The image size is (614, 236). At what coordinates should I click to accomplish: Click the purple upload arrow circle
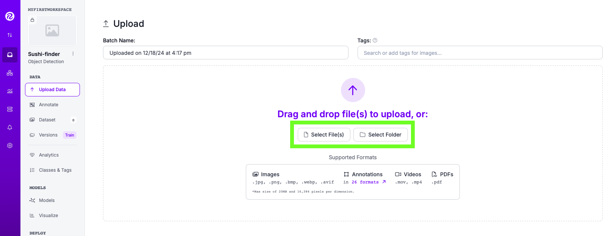pyautogui.click(x=353, y=90)
